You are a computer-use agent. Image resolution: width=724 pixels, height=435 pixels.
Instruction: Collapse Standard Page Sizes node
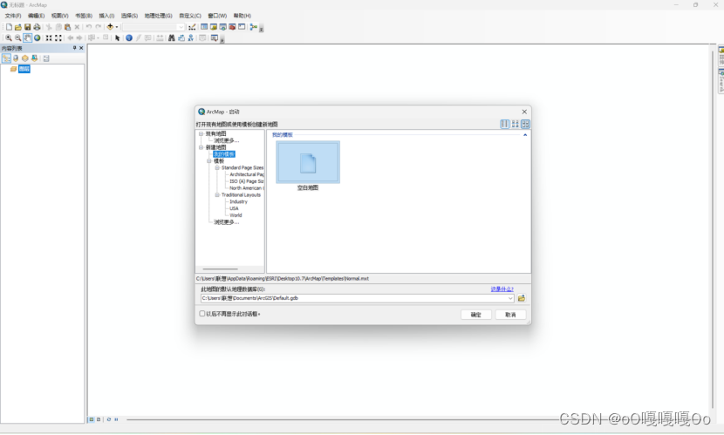tap(217, 168)
